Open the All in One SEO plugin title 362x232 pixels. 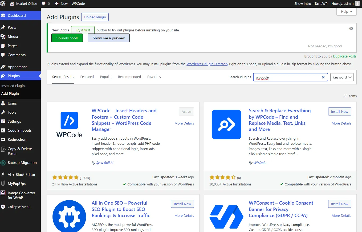[121, 209]
